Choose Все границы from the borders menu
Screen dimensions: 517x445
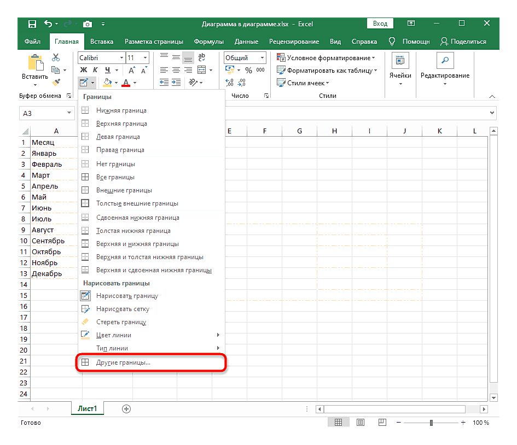click(x=115, y=177)
